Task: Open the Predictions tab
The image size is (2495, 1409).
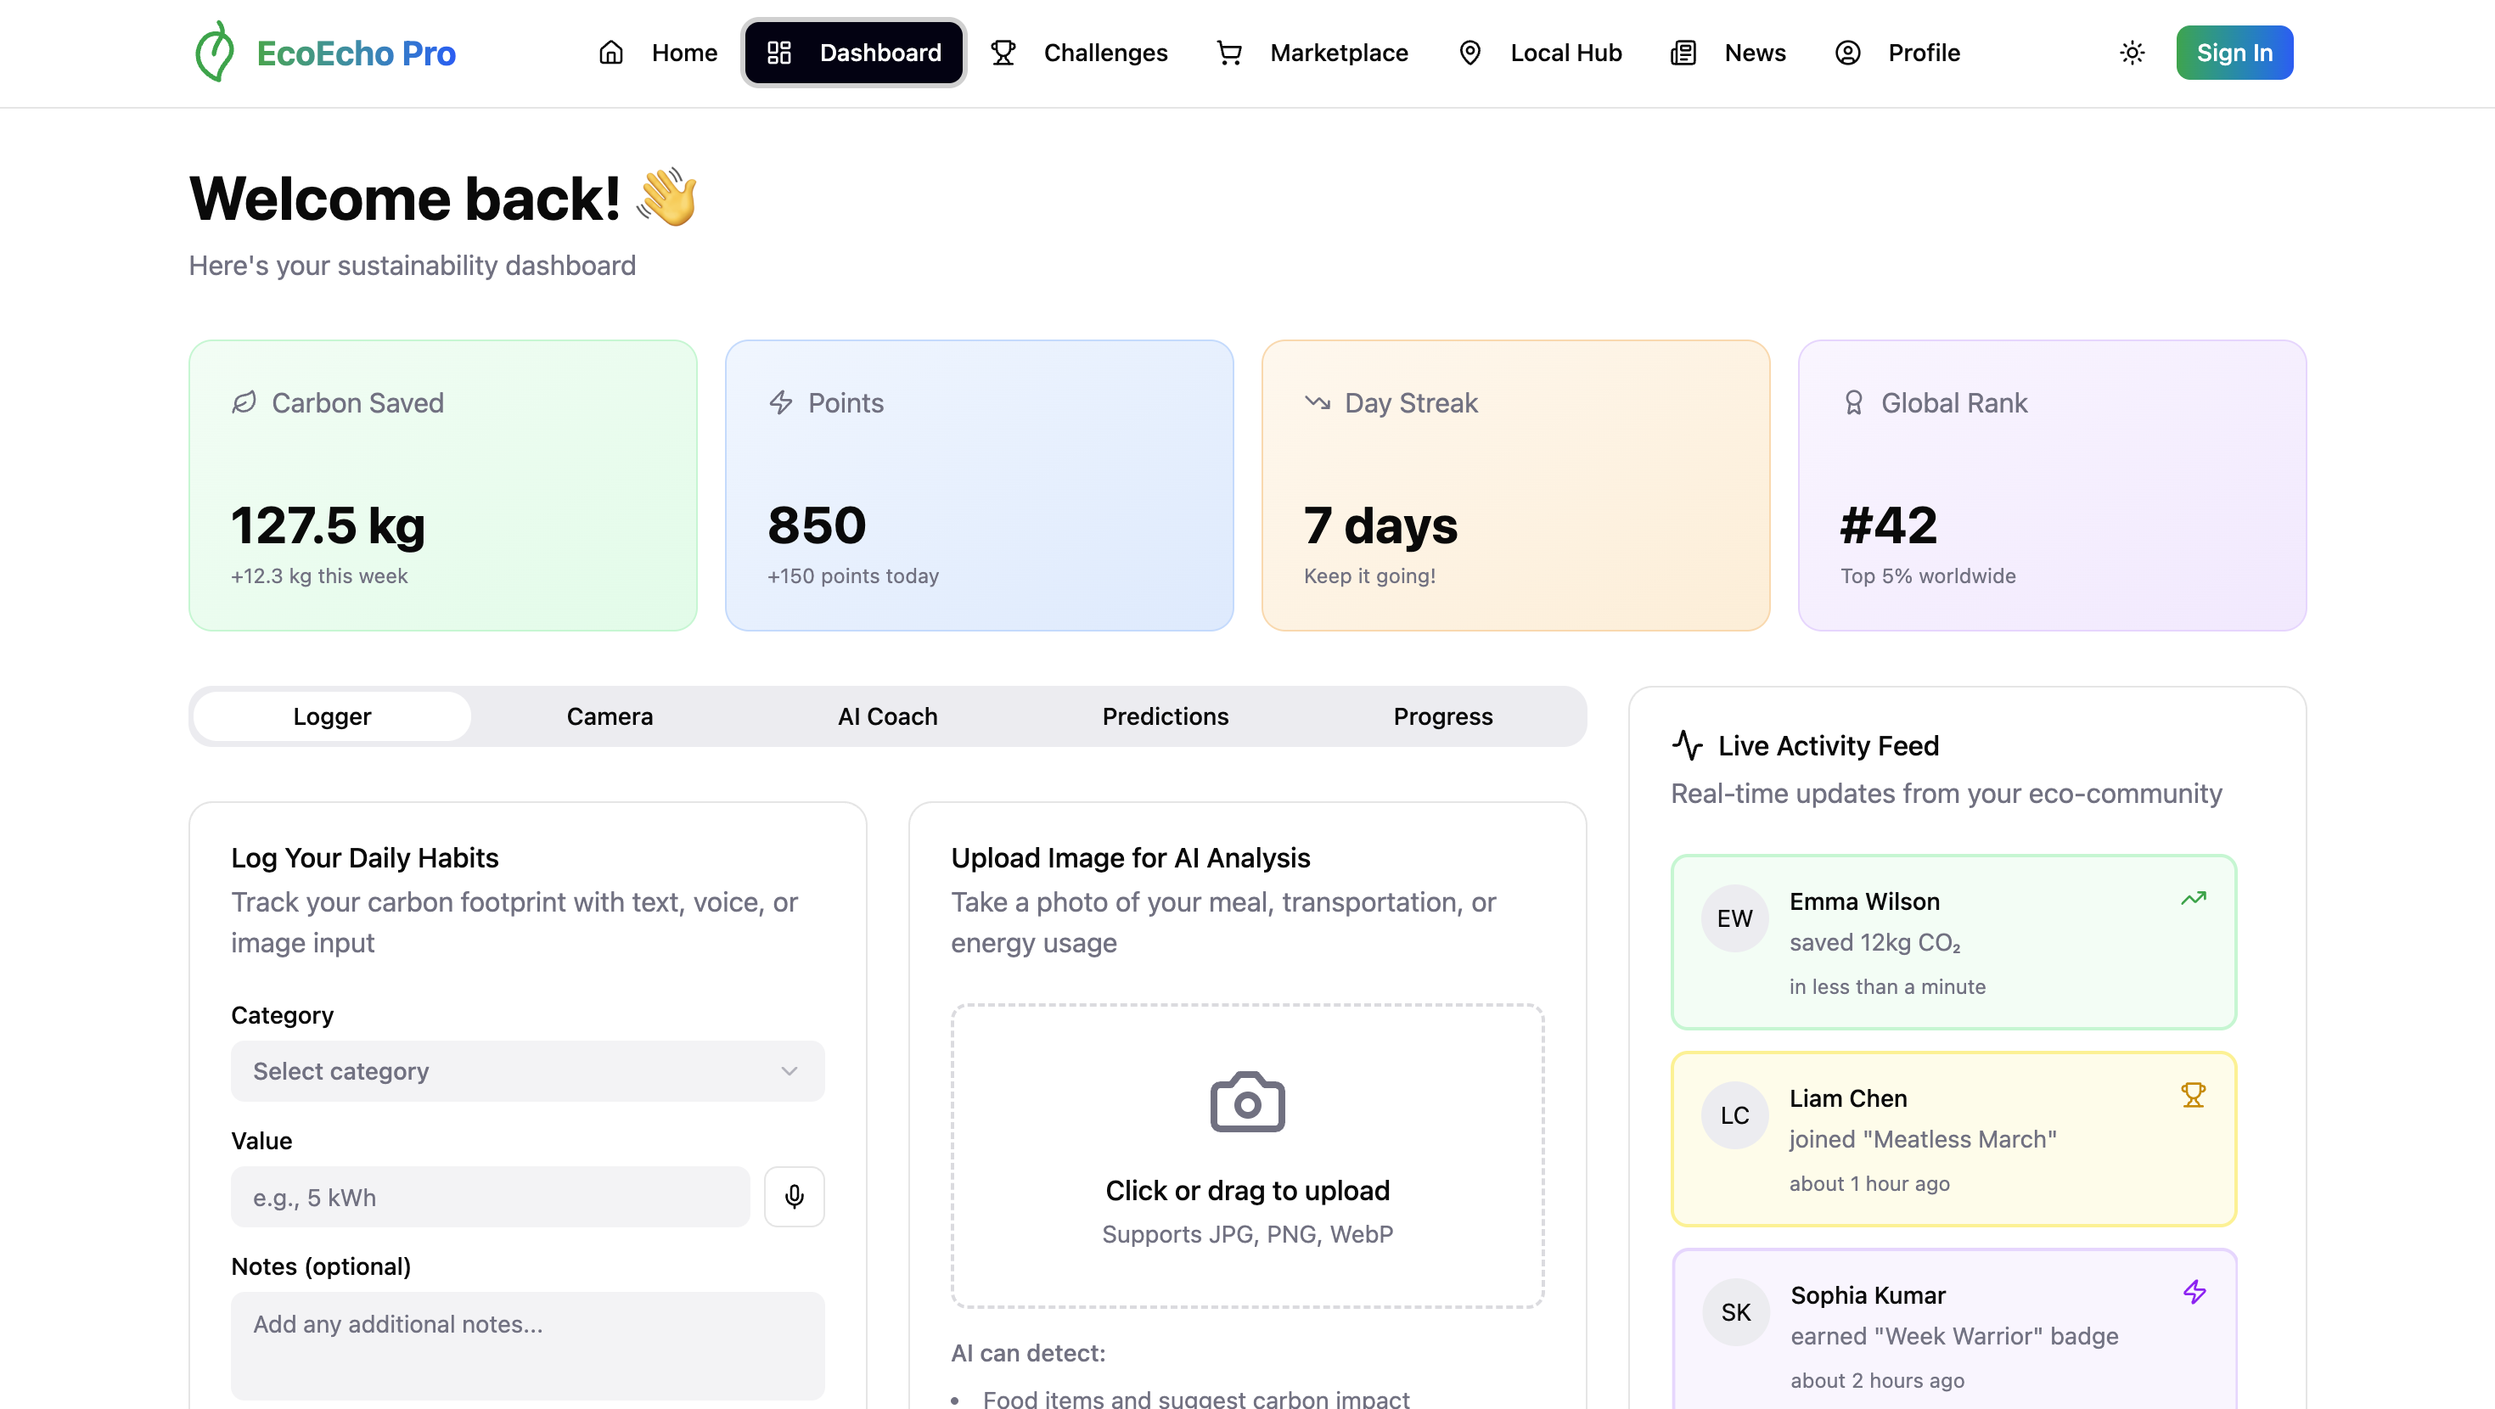Action: point(1164,716)
